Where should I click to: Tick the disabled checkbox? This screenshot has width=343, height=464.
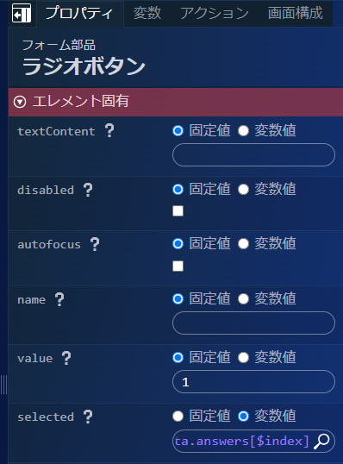178,211
